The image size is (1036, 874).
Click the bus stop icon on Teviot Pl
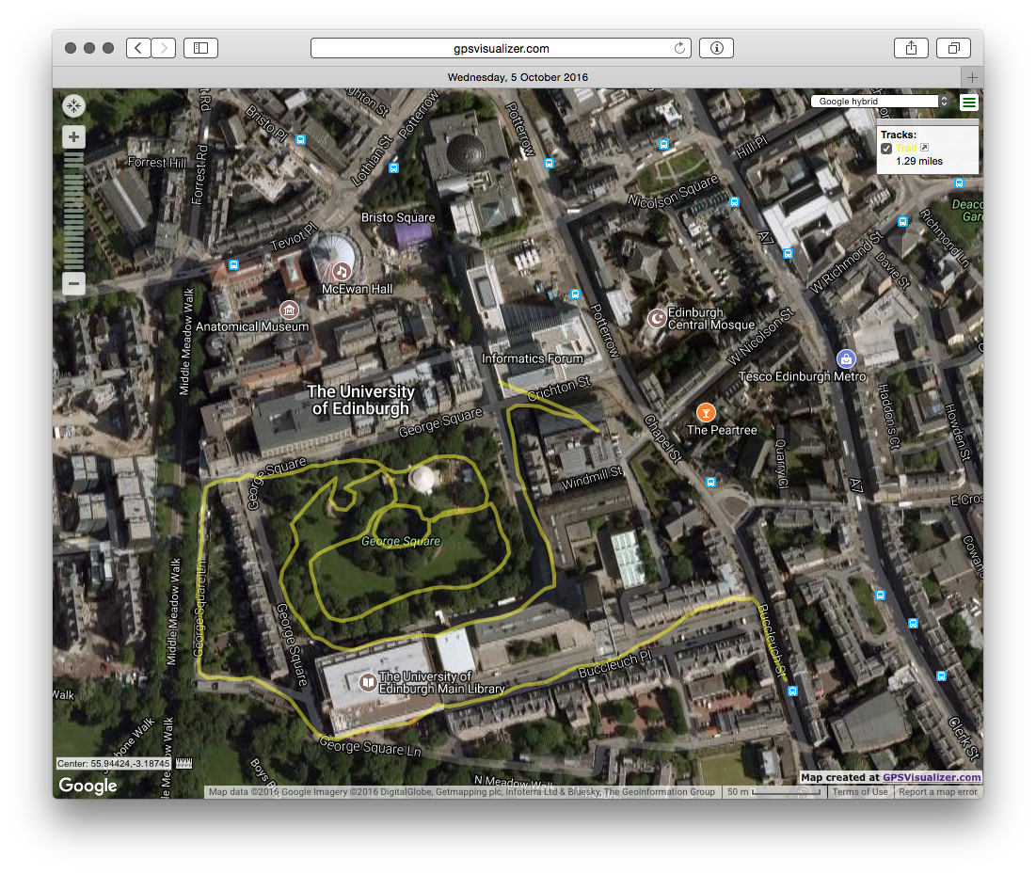click(233, 265)
